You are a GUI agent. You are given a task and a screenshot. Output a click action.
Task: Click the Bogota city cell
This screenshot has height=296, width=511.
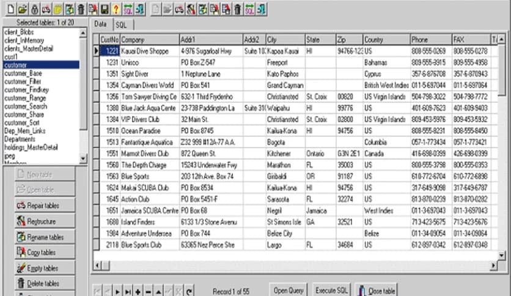[285, 142]
